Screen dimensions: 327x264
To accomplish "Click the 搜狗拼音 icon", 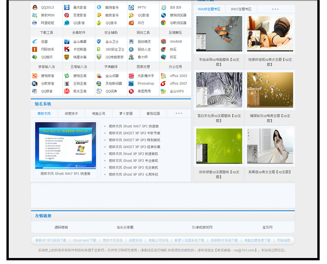I will coord(35,76).
